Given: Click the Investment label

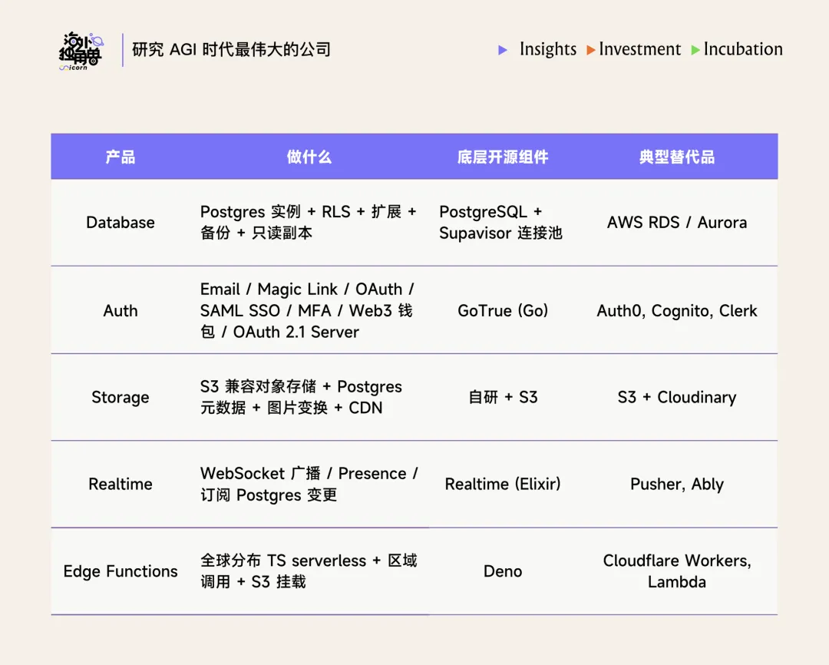Looking at the screenshot, I should 639,49.
